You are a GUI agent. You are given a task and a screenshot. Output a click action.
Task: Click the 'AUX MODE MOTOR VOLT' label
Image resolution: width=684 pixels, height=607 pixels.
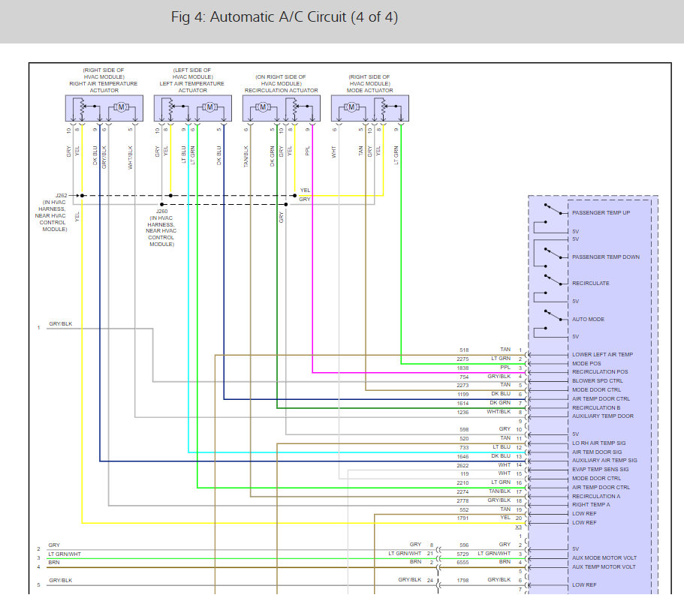pos(604,557)
